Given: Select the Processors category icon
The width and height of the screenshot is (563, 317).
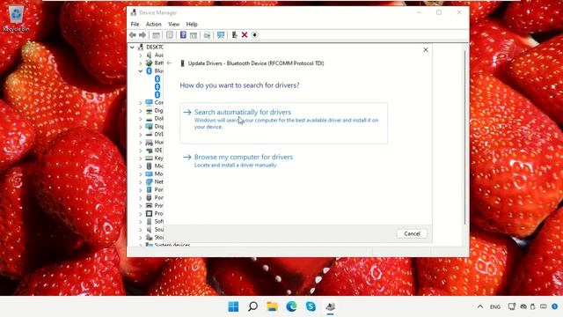Looking at the screenshot, I should 149,213.
